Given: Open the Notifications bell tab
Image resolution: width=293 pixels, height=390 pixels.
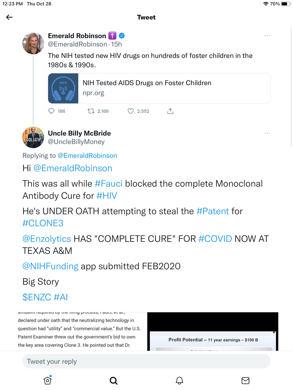Looking at the screenshot, I should pos(179,381).
